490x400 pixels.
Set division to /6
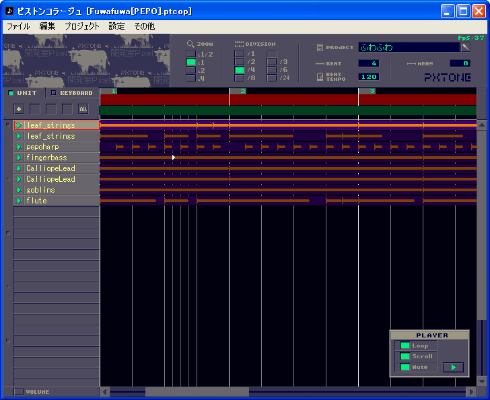(x=272, y=70)
